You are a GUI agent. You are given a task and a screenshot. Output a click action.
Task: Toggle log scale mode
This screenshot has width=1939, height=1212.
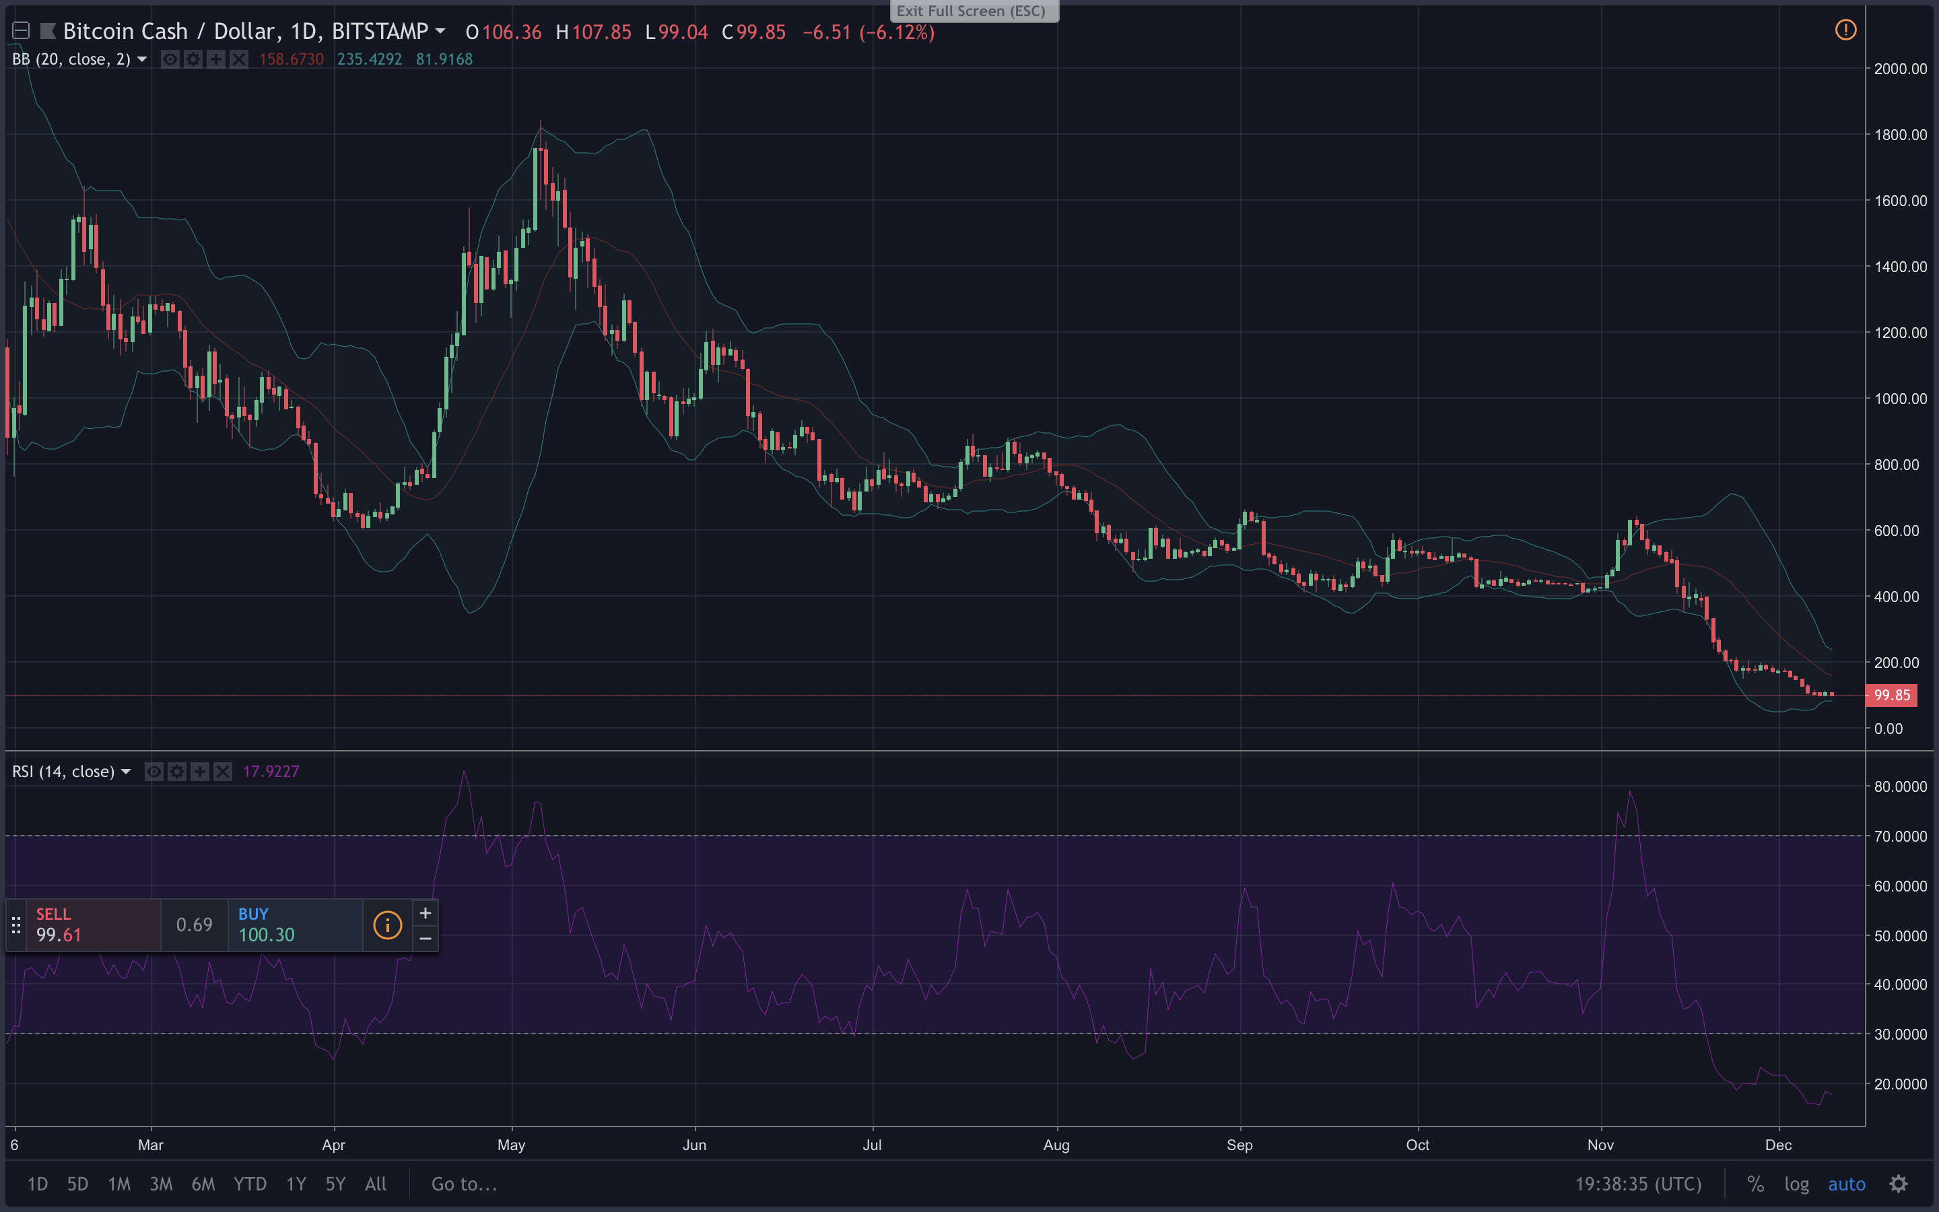(1797, 1184)
